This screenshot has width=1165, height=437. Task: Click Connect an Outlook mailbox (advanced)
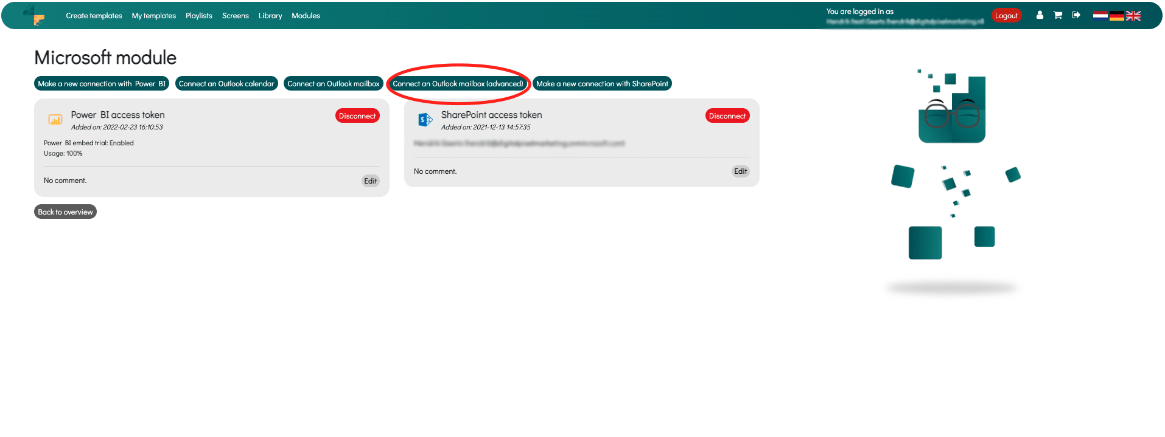point(458,84)
